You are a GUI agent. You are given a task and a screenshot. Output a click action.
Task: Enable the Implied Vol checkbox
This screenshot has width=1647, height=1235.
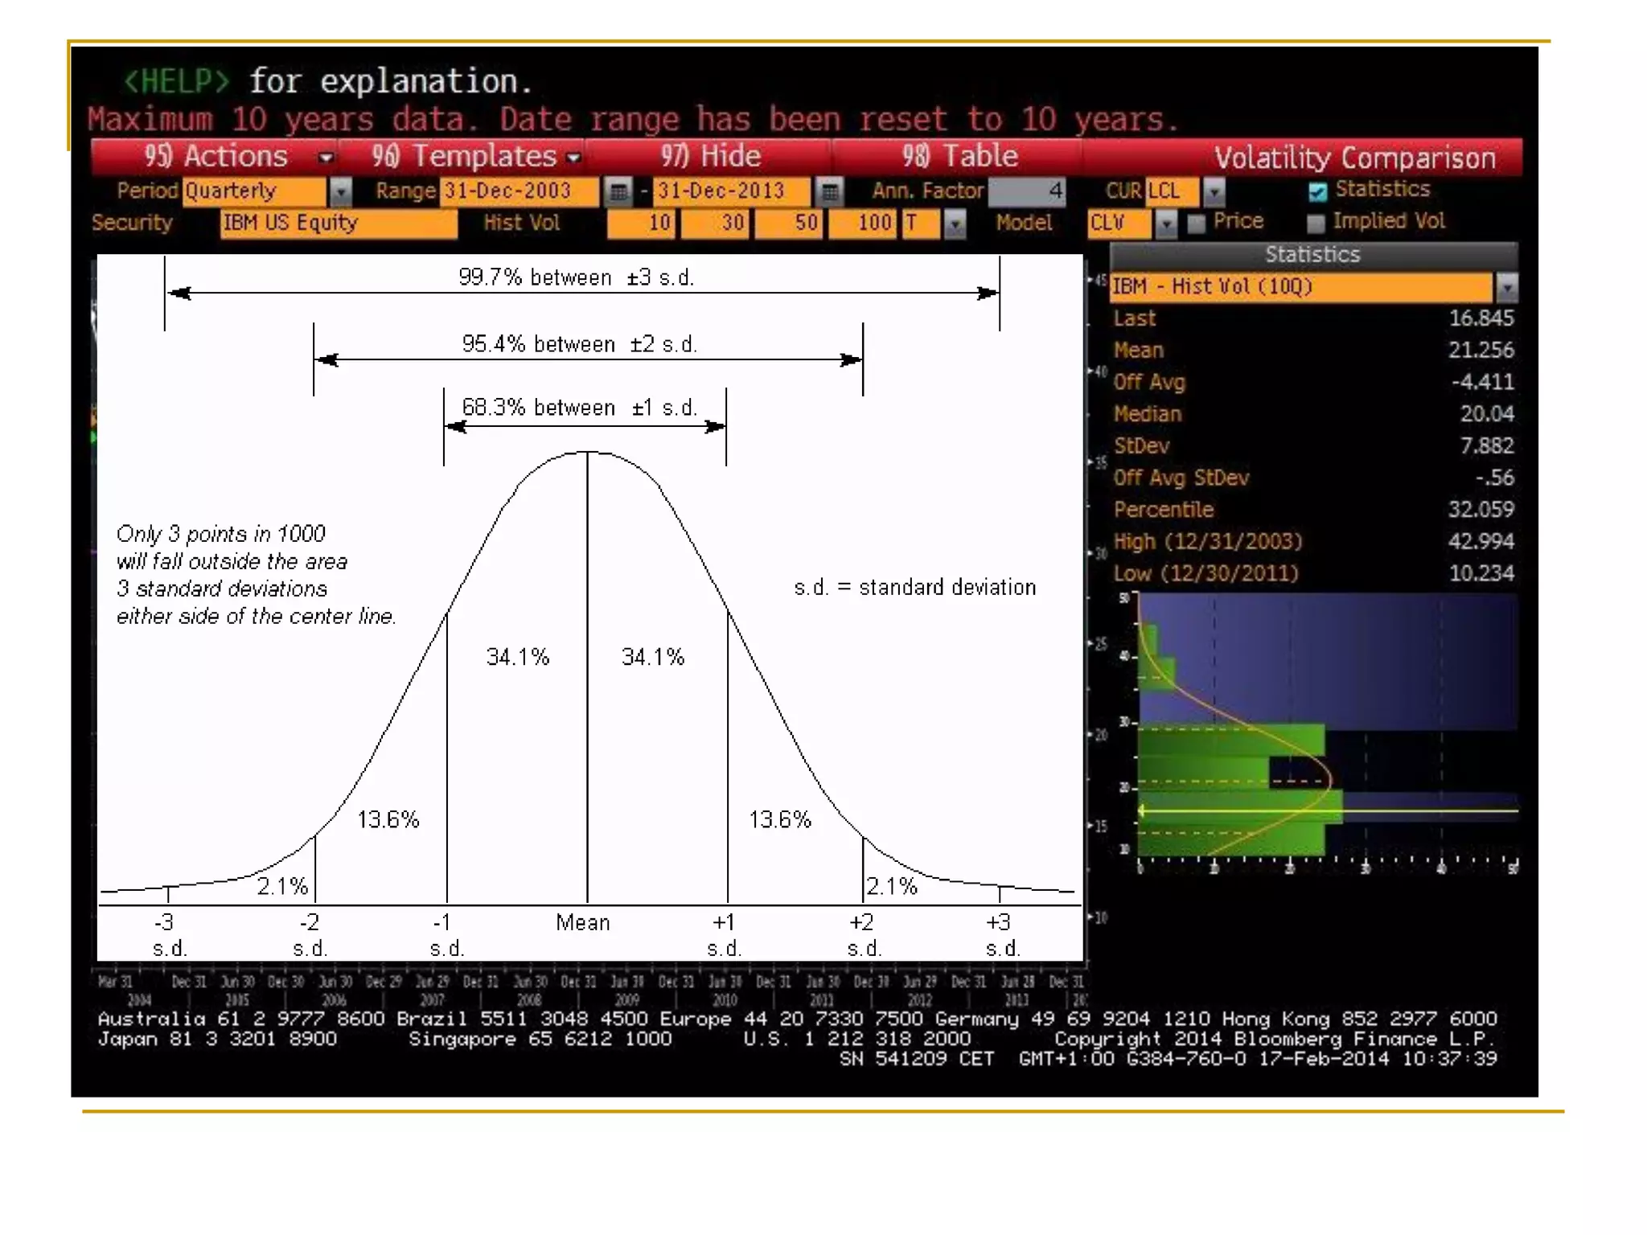click(x=1316, y=223)
